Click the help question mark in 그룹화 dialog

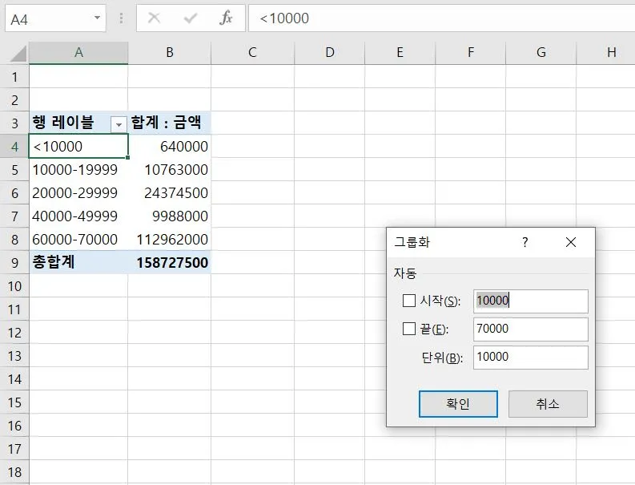[524, 242]
